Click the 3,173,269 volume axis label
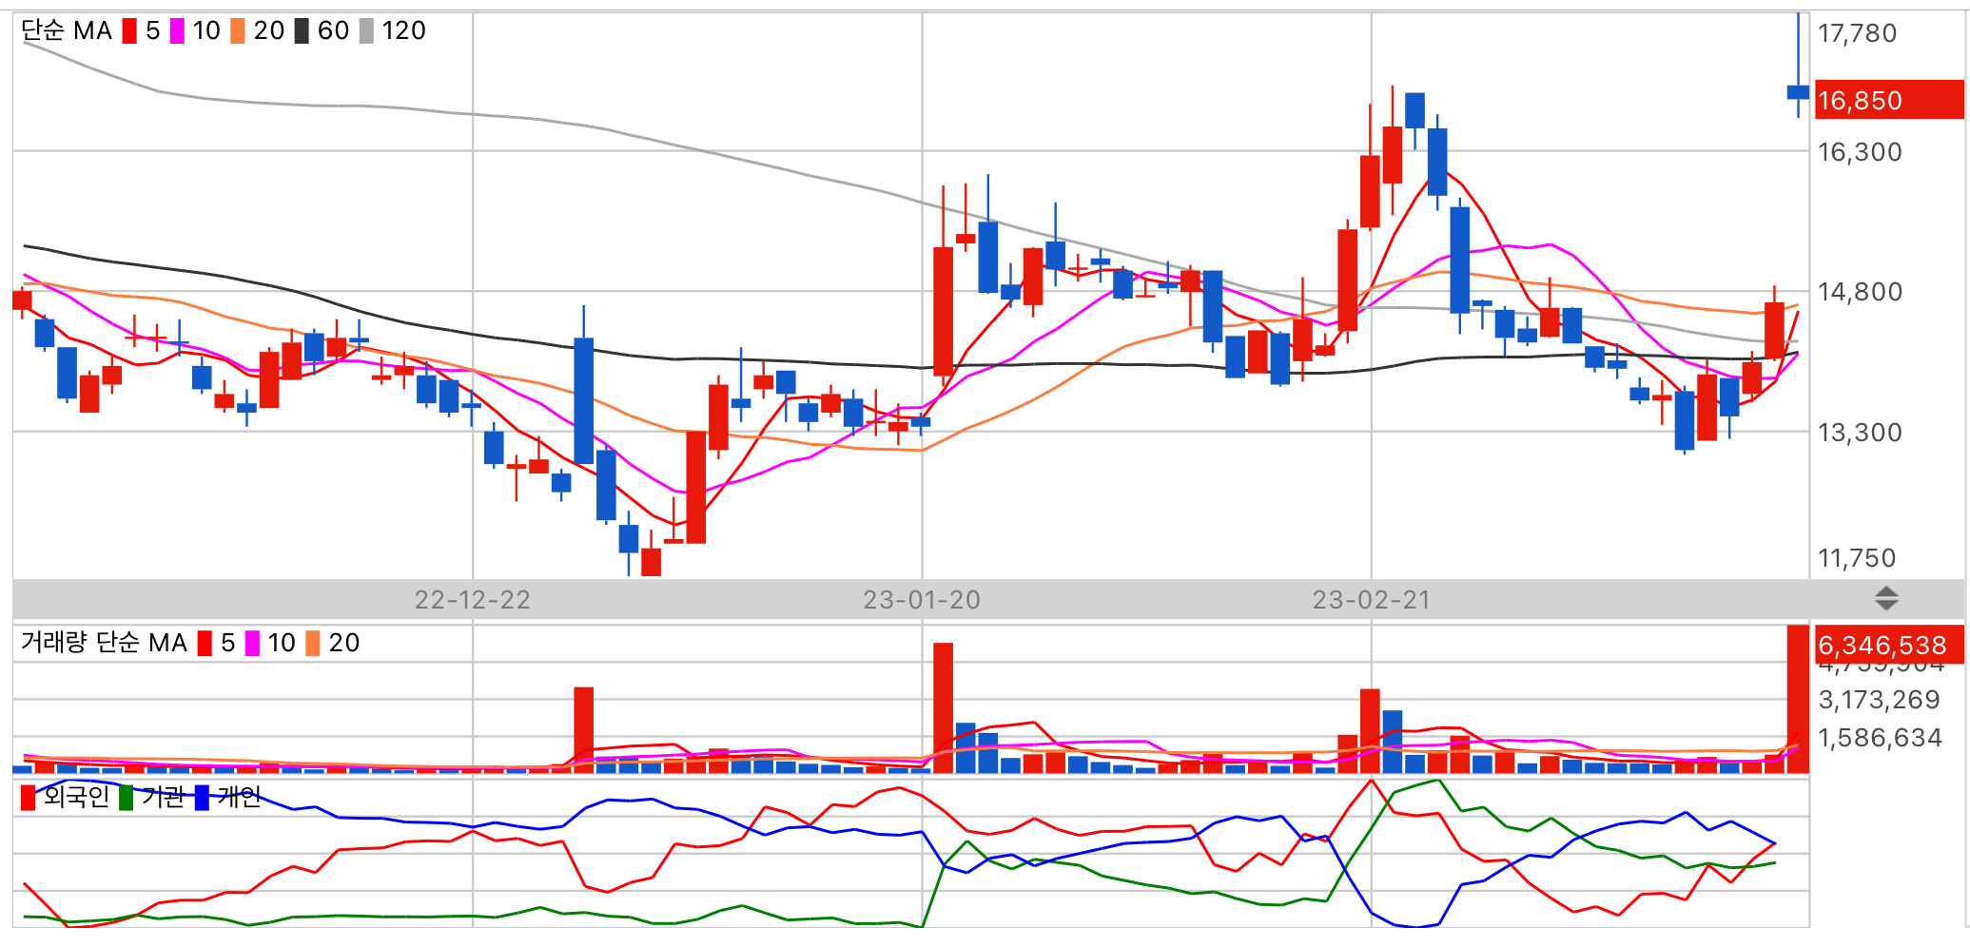This screenshot has width=1970, height=947. point(1879,700)
